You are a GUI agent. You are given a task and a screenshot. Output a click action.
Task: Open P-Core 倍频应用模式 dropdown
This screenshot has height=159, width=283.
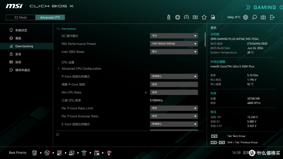click(174, 76)
